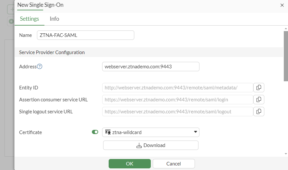
Task: Copy the Entity ID to clipboard
Action: click(259, 88)
